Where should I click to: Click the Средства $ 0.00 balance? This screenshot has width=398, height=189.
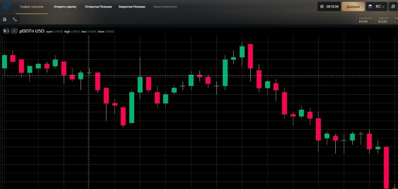(366, 20)
